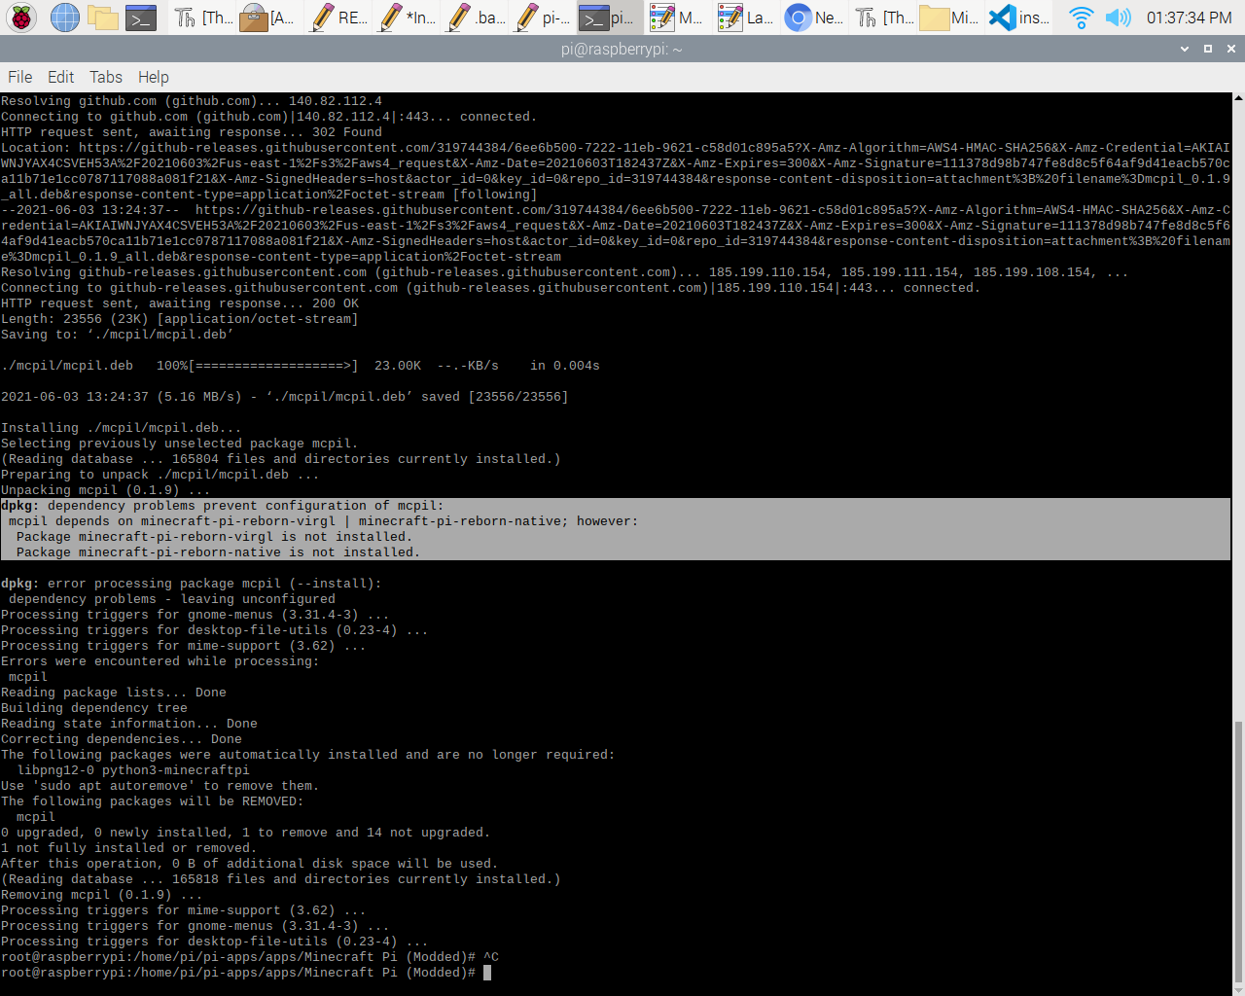Click the 'Errors were encountered while processing:' line

point(160,661)
